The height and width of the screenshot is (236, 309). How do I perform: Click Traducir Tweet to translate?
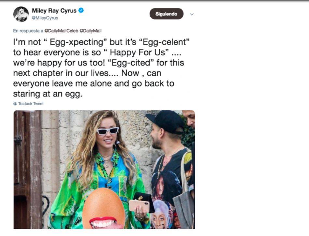tap(31, 104)
